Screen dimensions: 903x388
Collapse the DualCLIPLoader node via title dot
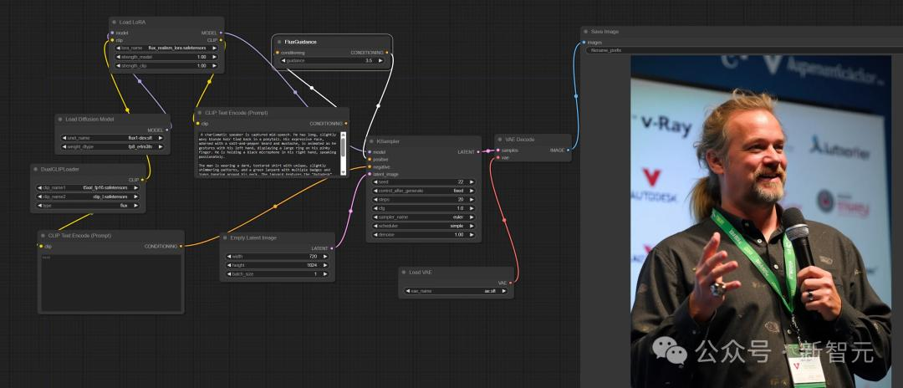pos(36,169)
